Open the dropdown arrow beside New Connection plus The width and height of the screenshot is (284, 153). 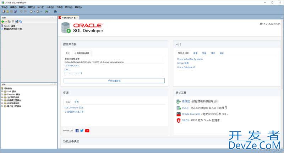point(6,22)
